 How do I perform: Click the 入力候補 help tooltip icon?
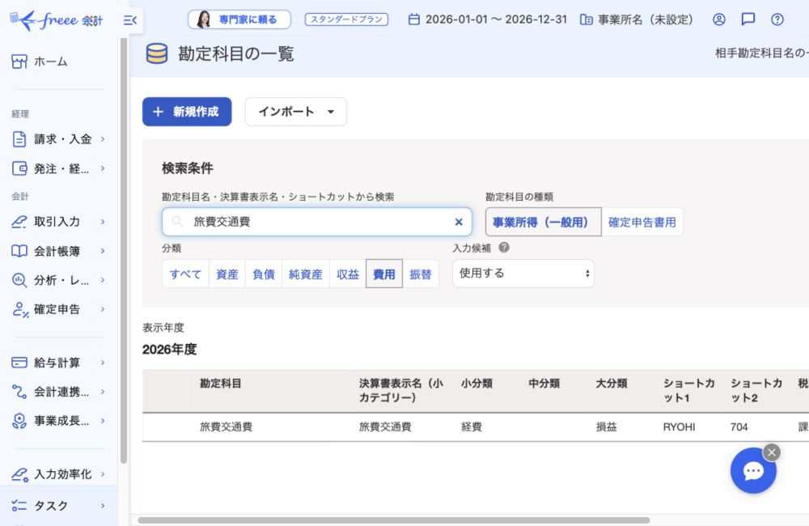tap(504, 248)
